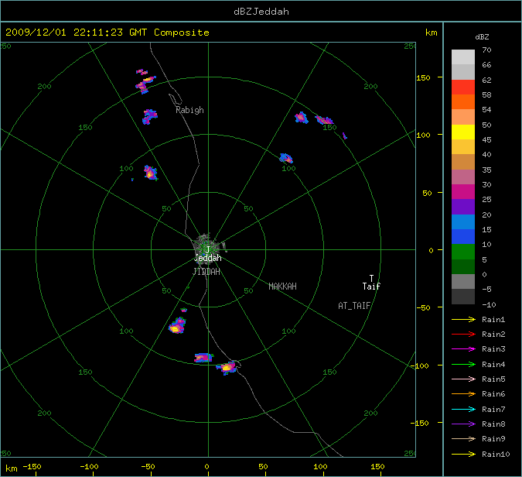Click the Rain4 green arrow legend icon
The image size is (522, 477).
click(x=463, y=365)
